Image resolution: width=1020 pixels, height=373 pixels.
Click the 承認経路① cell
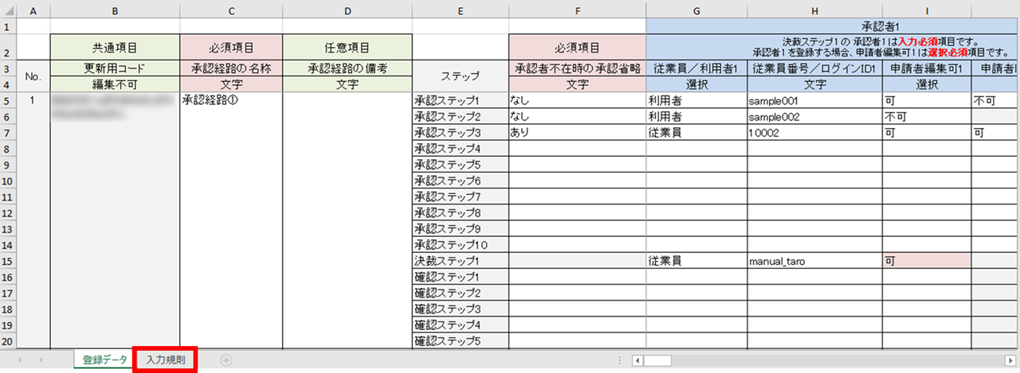pyautogui.click(x=231, y=101)
